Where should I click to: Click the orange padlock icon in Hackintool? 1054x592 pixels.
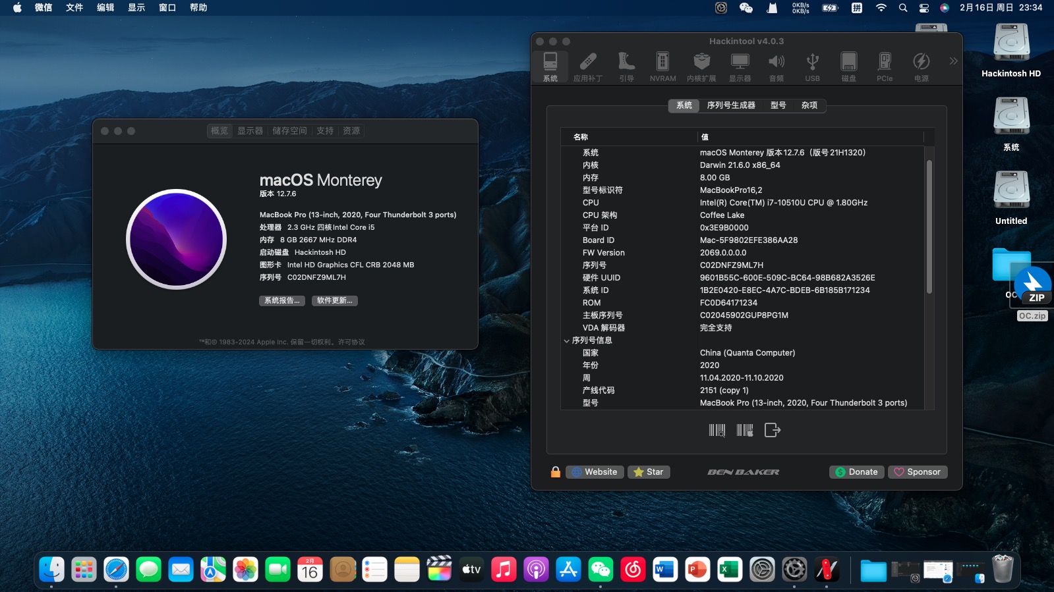coord(556,471)
